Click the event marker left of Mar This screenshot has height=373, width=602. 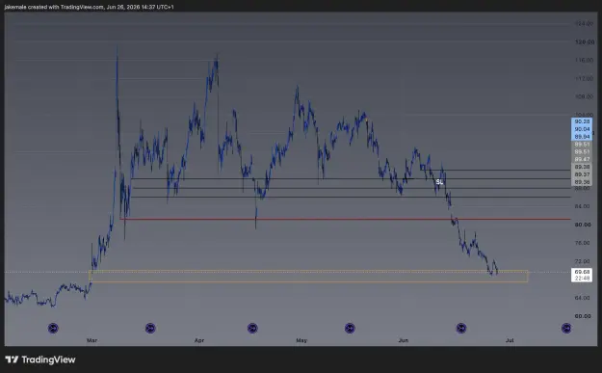point(53,328)
